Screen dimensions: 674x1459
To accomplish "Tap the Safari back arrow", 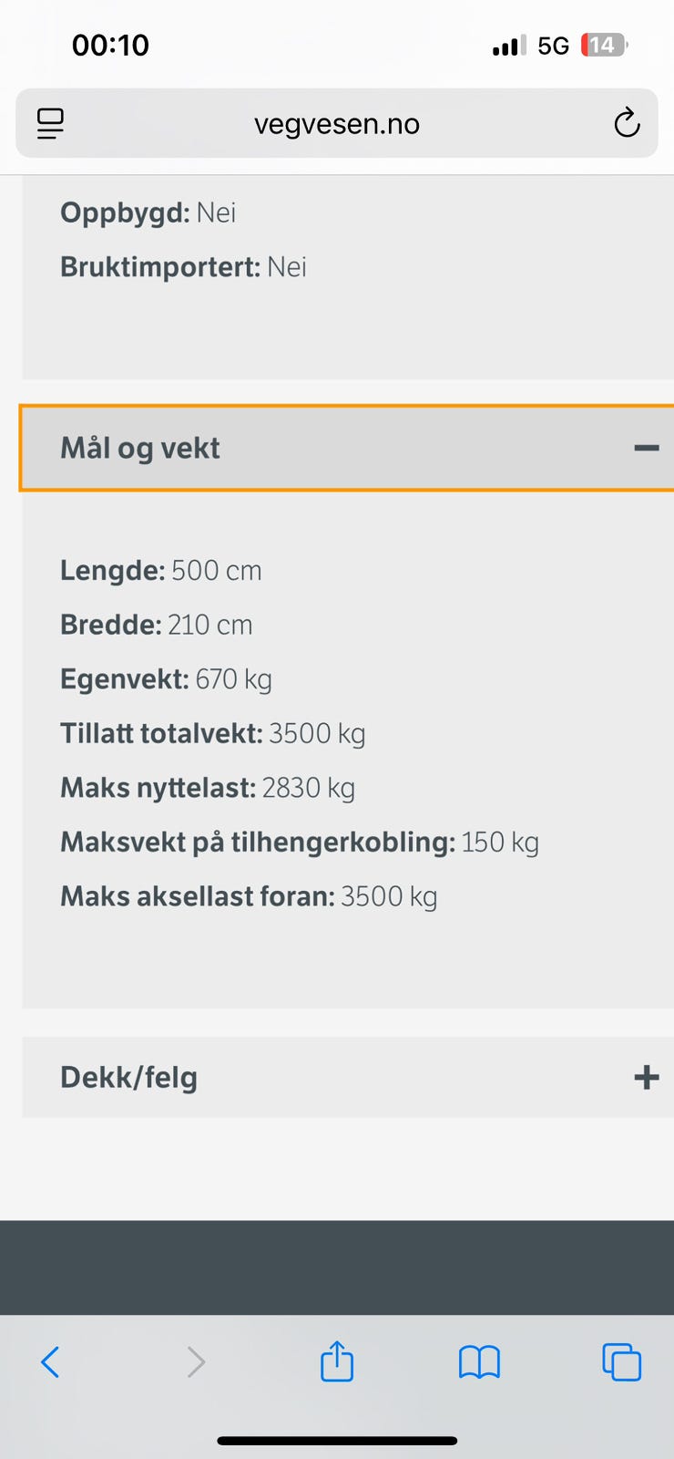I will [50, 1362].
